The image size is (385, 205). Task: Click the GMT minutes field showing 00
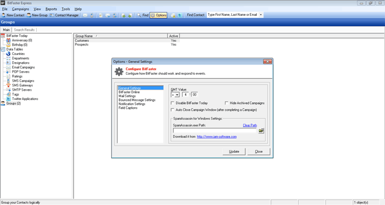(x=195, y=95)
